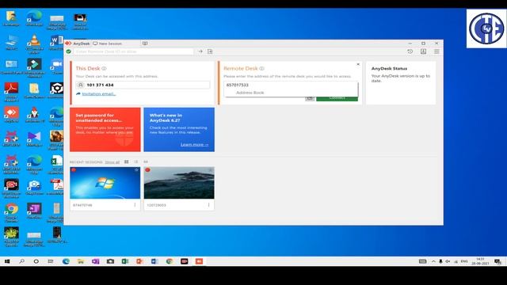Open taskbar Search
This screenshot has width=507, height=285.
coord(21,261)
